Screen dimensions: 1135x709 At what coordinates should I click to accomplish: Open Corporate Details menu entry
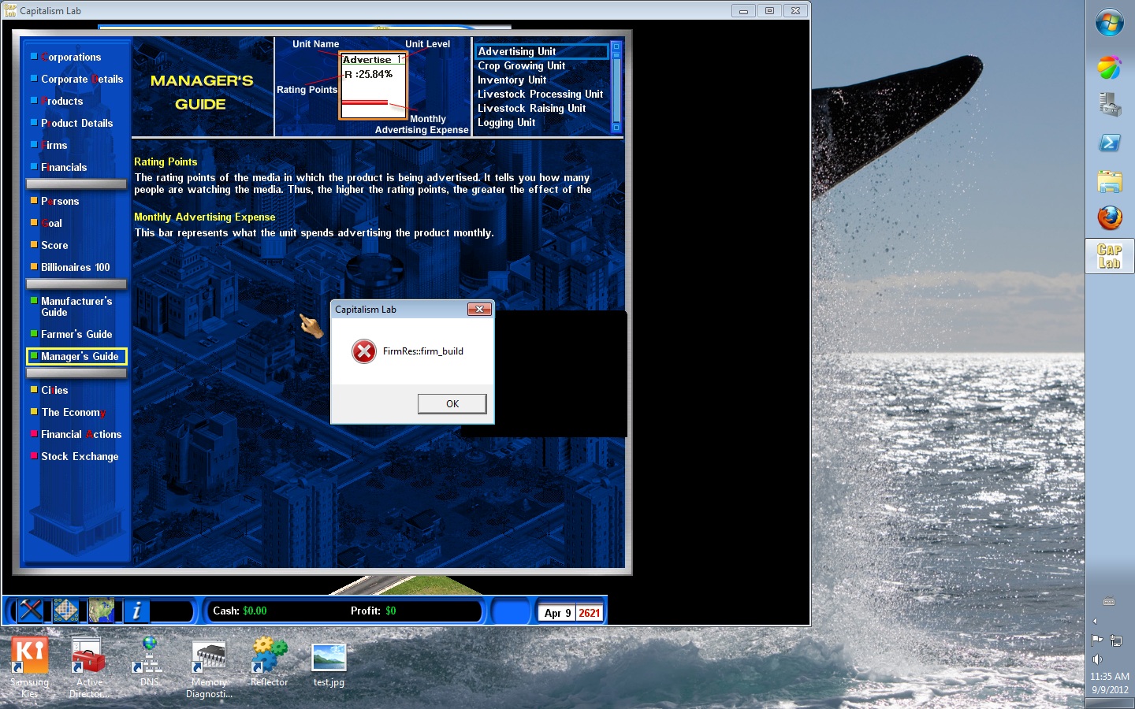tap(82, 79)
